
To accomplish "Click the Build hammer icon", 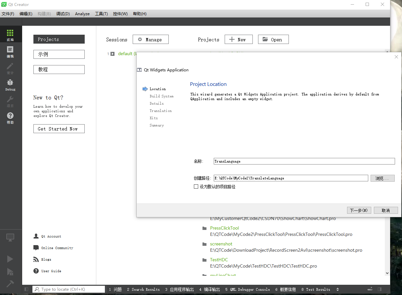I will (10, 283).
